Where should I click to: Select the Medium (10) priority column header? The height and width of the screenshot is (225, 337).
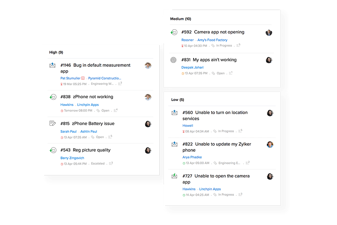tap(180, 19)
